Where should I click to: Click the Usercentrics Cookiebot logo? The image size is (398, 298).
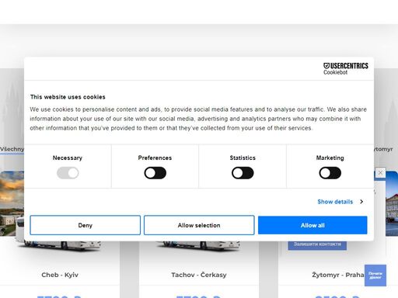(x=345, y=69)
